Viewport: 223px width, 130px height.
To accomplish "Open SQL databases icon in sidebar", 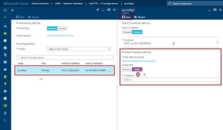I will click(x=5, y=55).
